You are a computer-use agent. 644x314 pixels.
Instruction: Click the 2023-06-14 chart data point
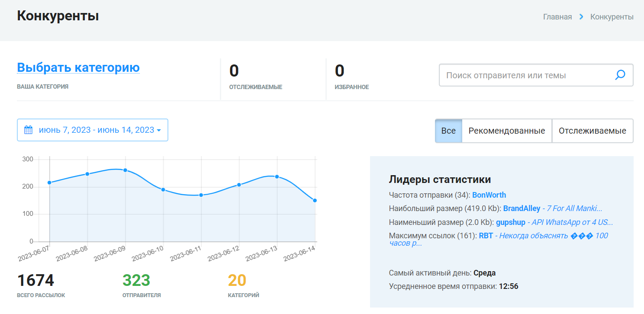315,200
